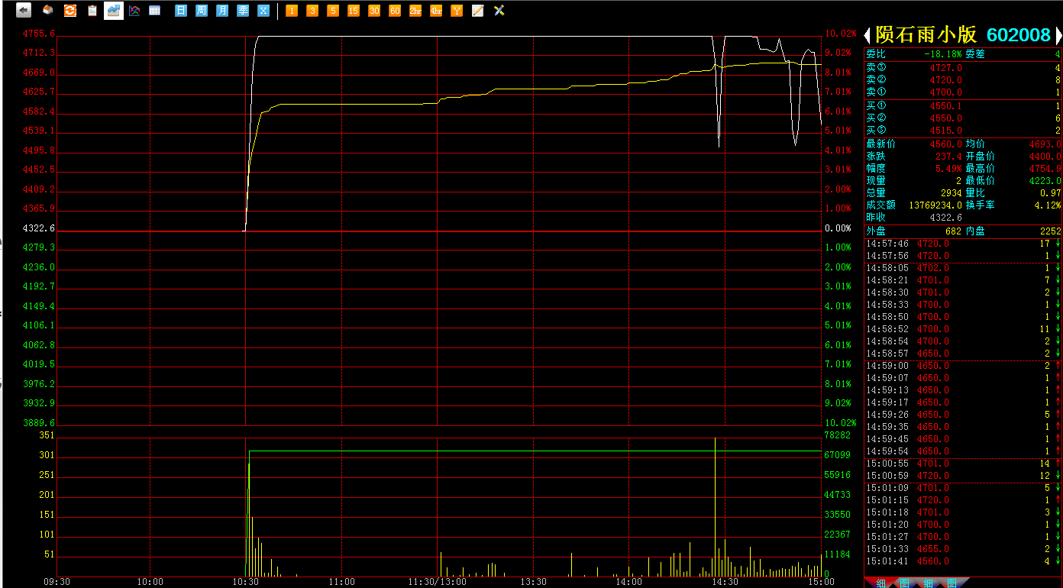Switch to weekly 周 chart period

[x=202, y=11]
